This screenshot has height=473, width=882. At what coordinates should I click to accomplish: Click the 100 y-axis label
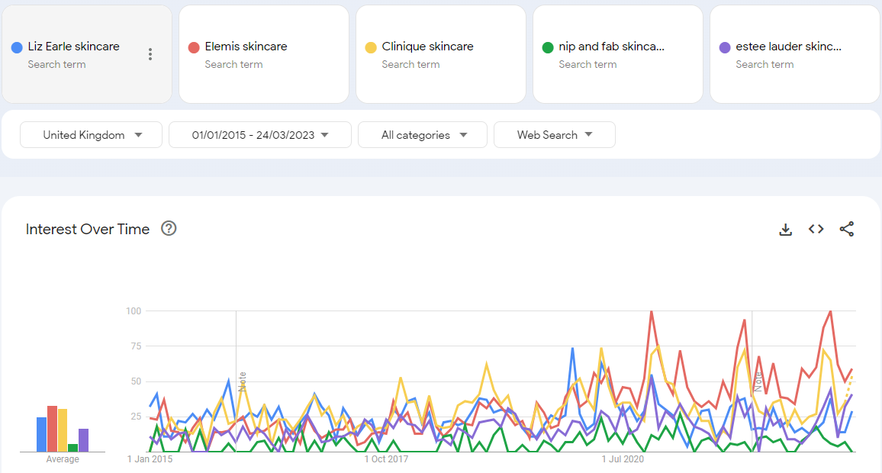coord(134,311)
